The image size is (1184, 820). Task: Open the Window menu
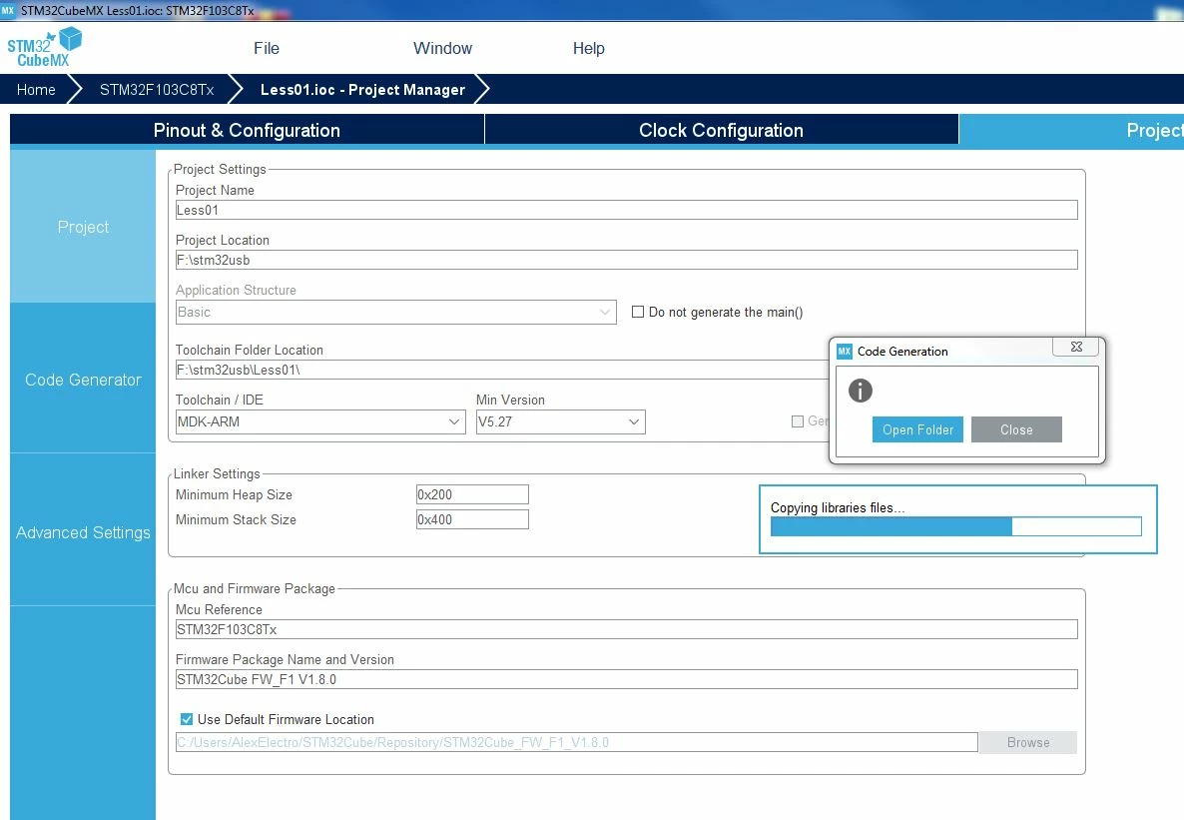[442, 48]
